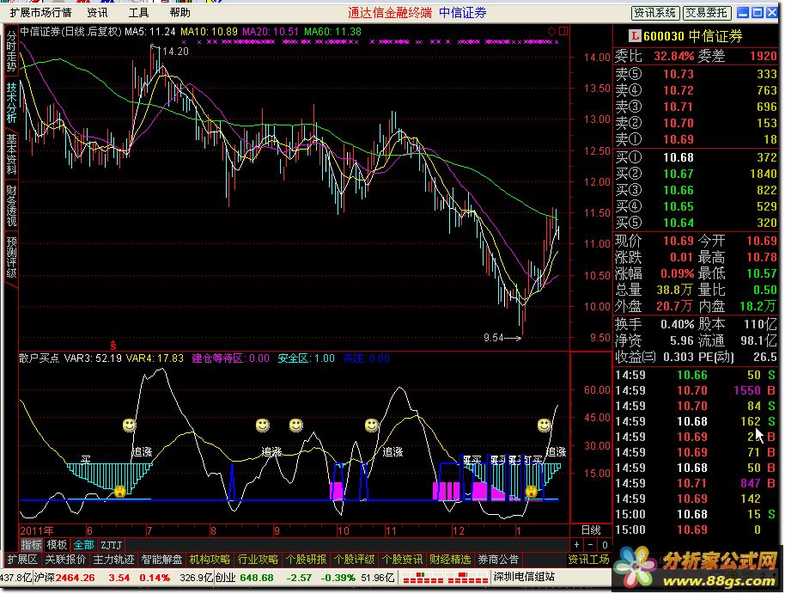Screen dimensions: 785x594
Task: Click the 资讯系统 button
Action: [654, 13]
